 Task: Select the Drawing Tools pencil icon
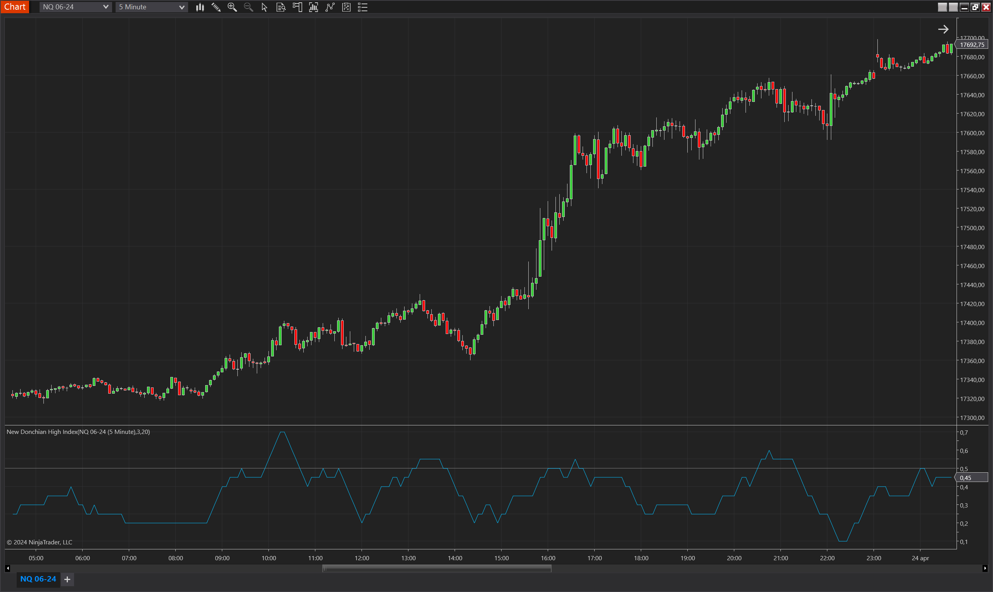pyautogui.click(x=216, y=7)
